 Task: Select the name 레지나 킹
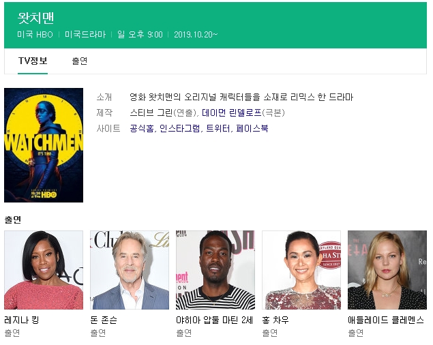pyautogui.click(x=22, y=320)
